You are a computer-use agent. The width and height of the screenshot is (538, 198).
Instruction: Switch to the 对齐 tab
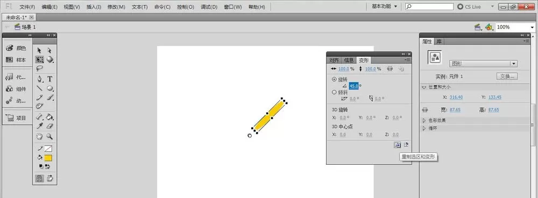pyautogui.click(x=334, y=60)
